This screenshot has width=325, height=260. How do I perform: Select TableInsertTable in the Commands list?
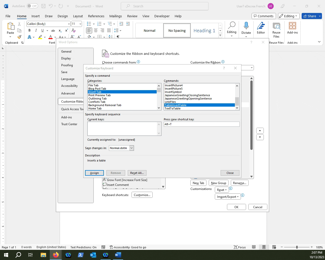click(175, 105)
